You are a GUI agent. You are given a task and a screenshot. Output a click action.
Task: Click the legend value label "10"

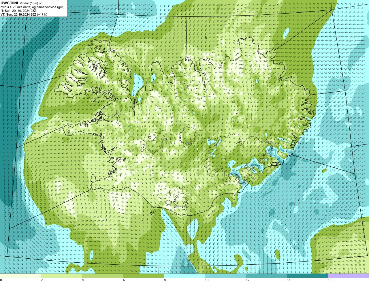pyautogui.click(x=207, y=280)
